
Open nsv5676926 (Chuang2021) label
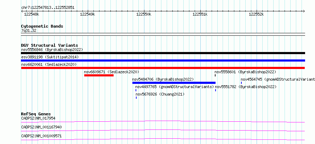pos(160,94)
